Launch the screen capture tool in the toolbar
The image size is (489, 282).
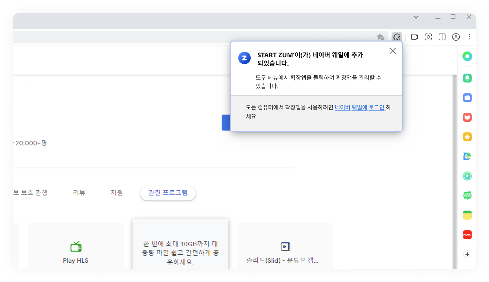(x=428, y=37)
